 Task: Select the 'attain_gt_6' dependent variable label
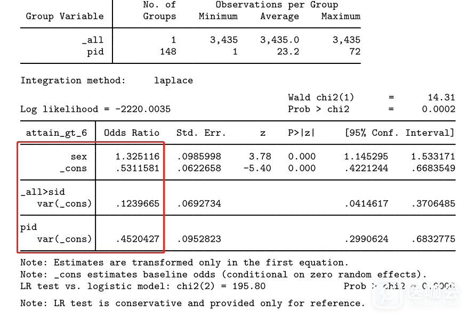pos(56,133)
